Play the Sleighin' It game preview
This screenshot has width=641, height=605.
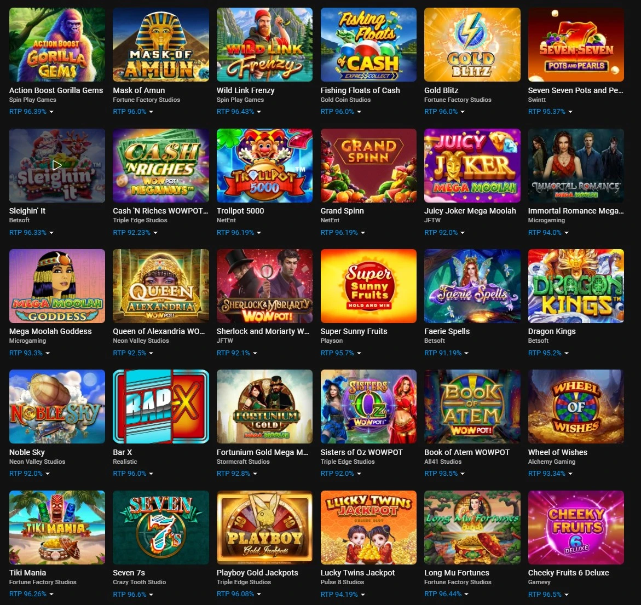57,165
